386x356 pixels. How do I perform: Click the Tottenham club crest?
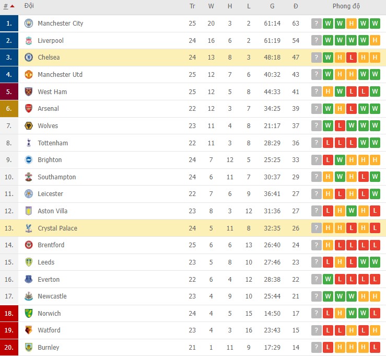coord(28,143)
